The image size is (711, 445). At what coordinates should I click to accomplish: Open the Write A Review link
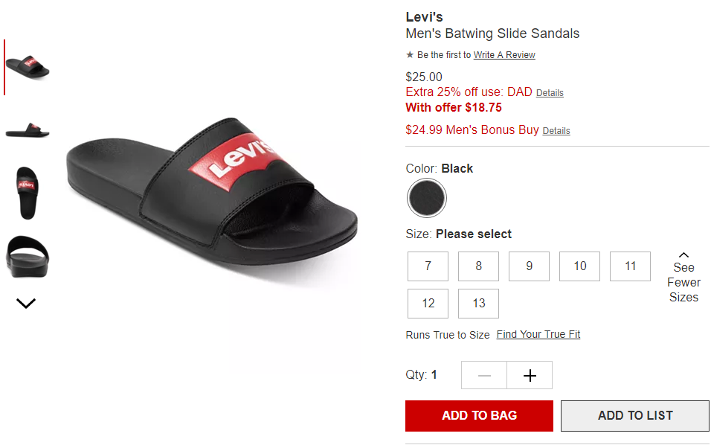click(x=504, y=55)
